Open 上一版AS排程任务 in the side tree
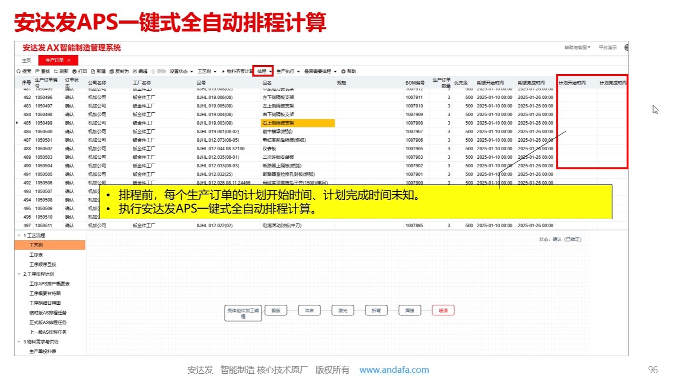 [48, 332]
